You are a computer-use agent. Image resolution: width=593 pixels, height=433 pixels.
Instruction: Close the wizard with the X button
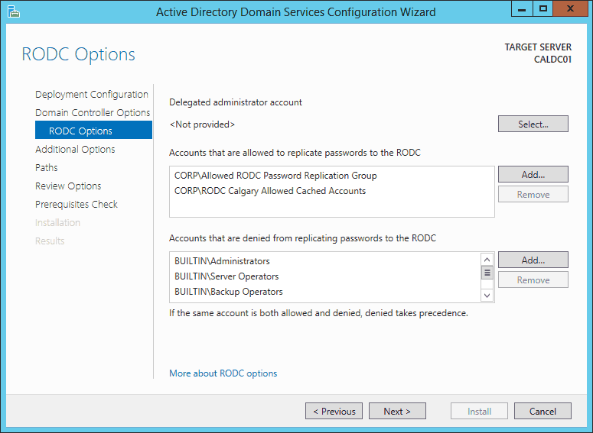[x=570, y=8]
